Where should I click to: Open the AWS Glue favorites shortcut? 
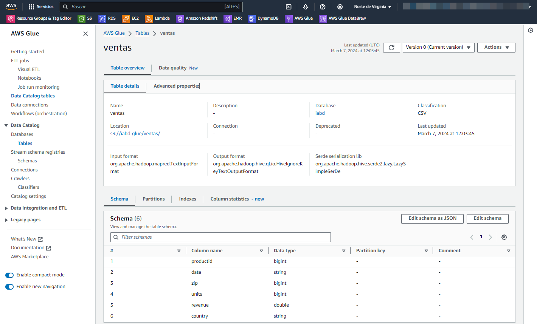coord(299,18)
